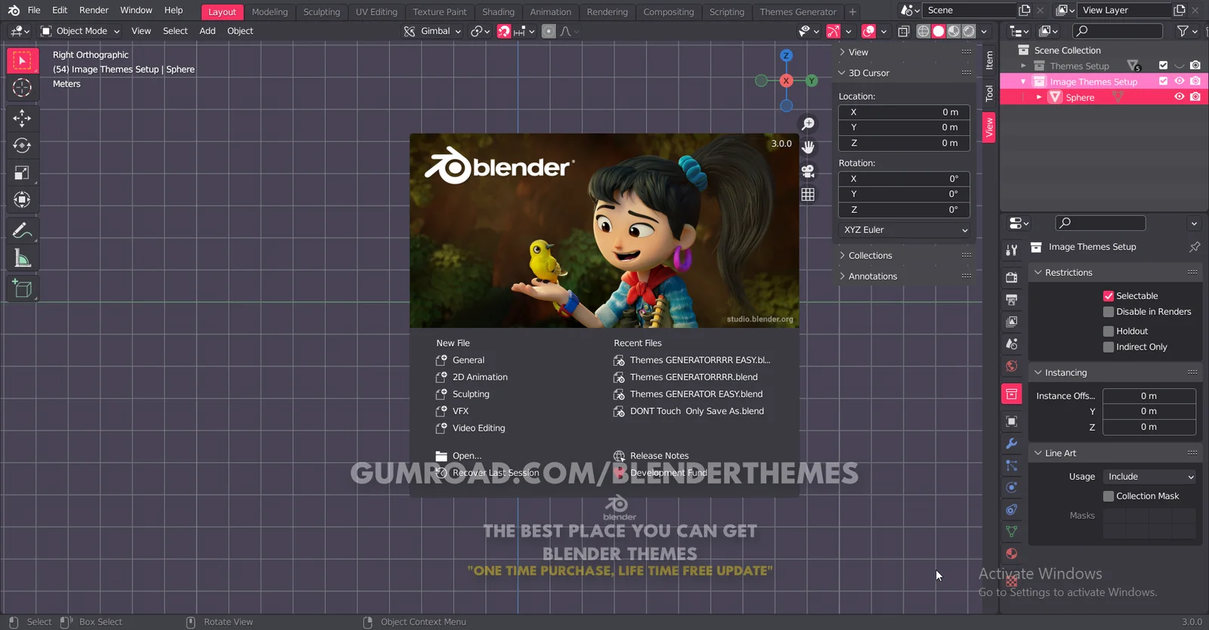Screen dimensions: 1209x630
Task: Select rendered viewport shading mode
Action: point(969,31)
